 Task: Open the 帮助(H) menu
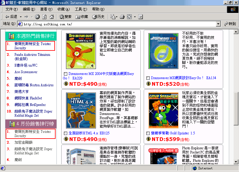click(x=98, y=9)
